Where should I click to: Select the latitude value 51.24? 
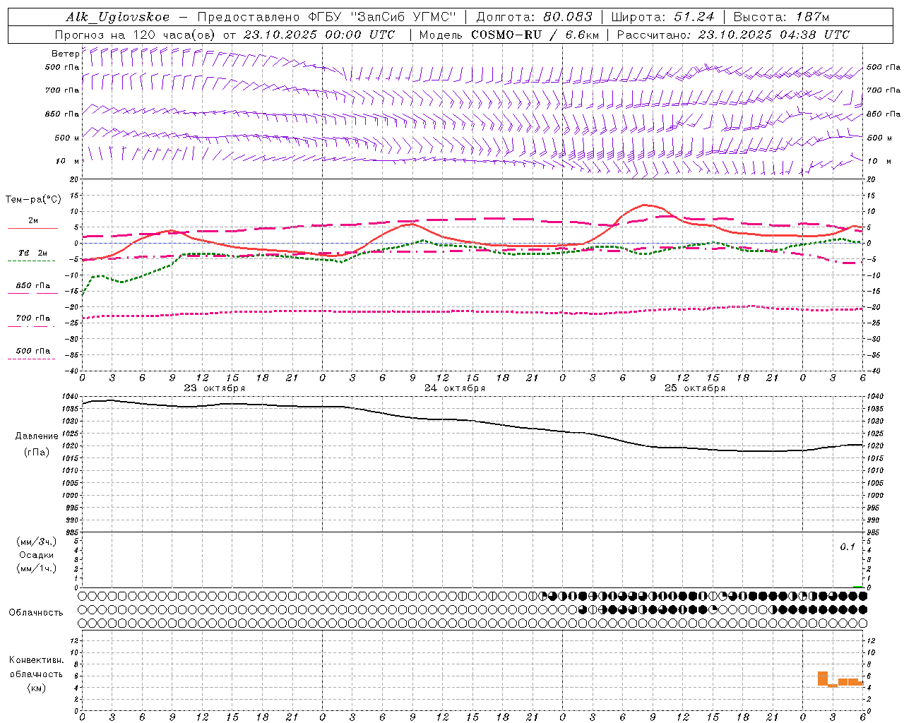coord(694,17)
